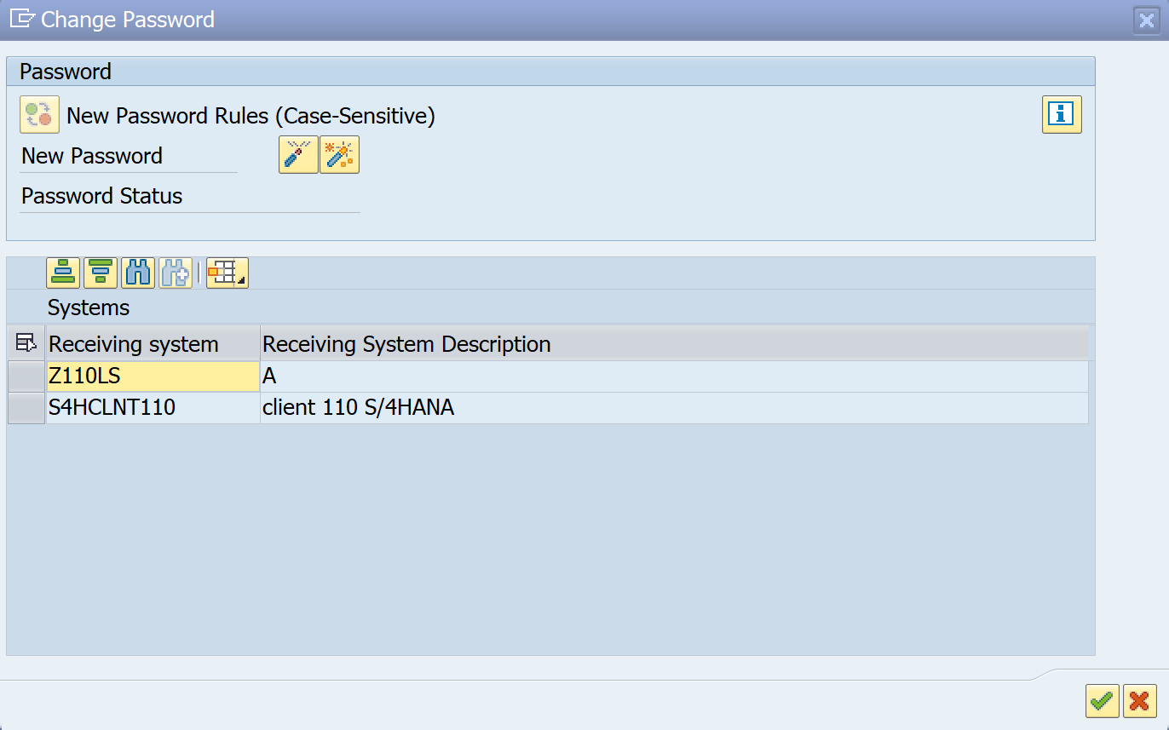Click the Receiving System Description column header

(x=673, y=344)
